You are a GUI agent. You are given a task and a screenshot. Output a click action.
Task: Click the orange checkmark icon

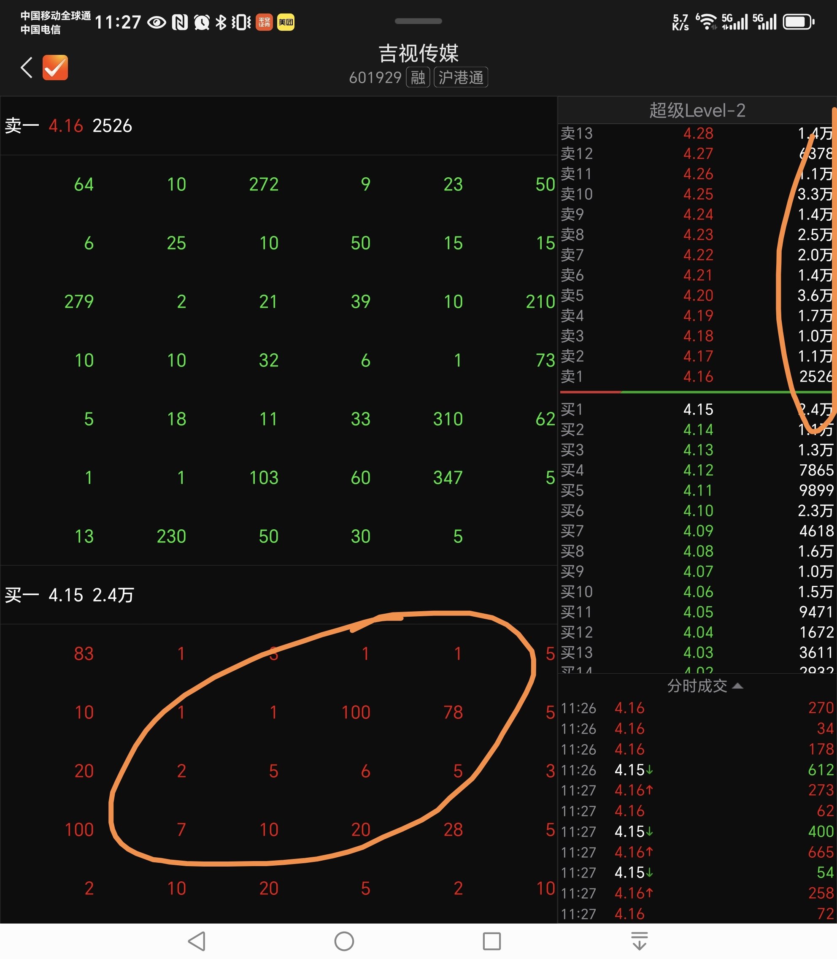55,68
